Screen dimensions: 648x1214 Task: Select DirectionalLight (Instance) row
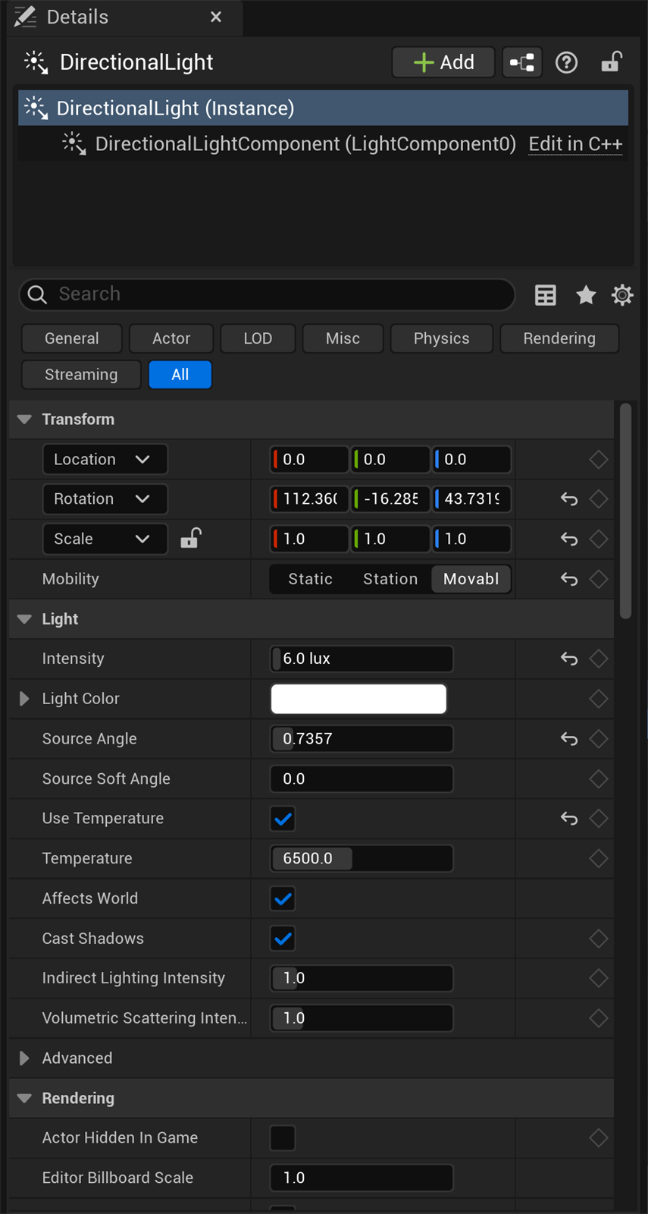click(324, 108)
